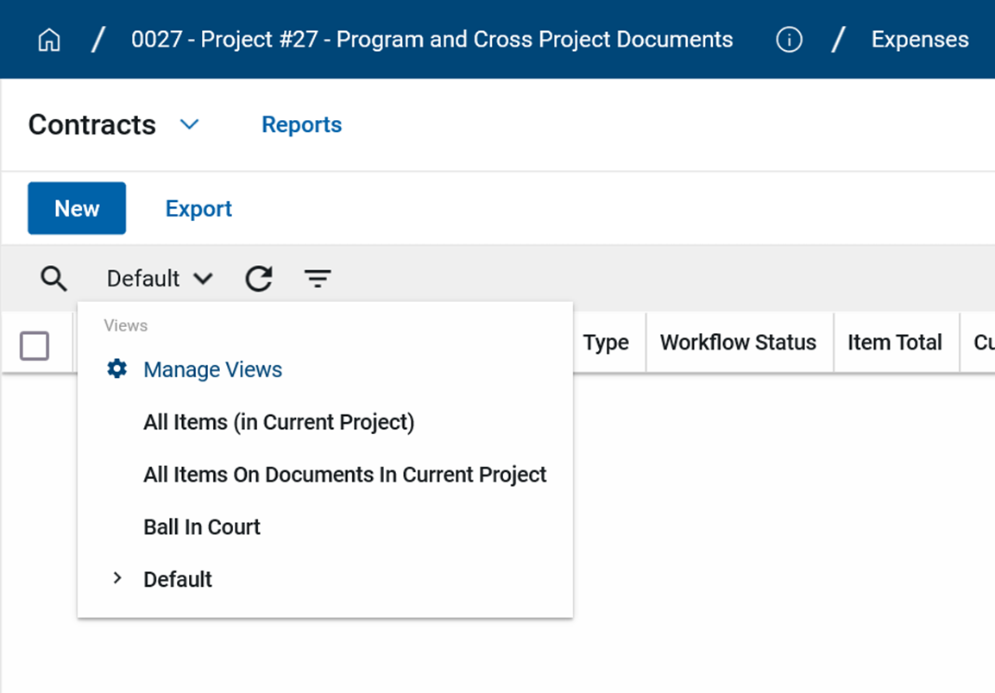The image size is (995, 693).
Task: Open project info circle icon
Action: (x=789, y=40)
